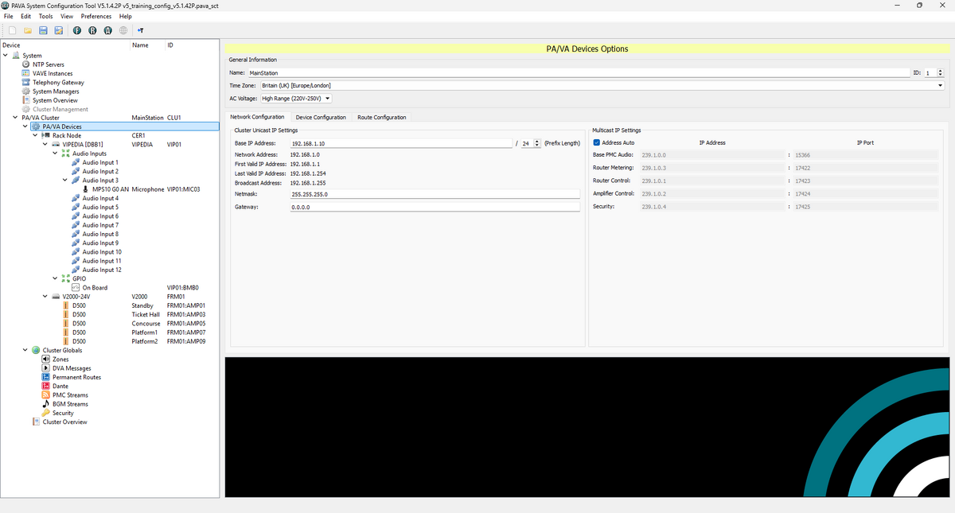Select the BGM Streams music note icon
Viewport: 955px width, 513px height.
tap(45, 404)
